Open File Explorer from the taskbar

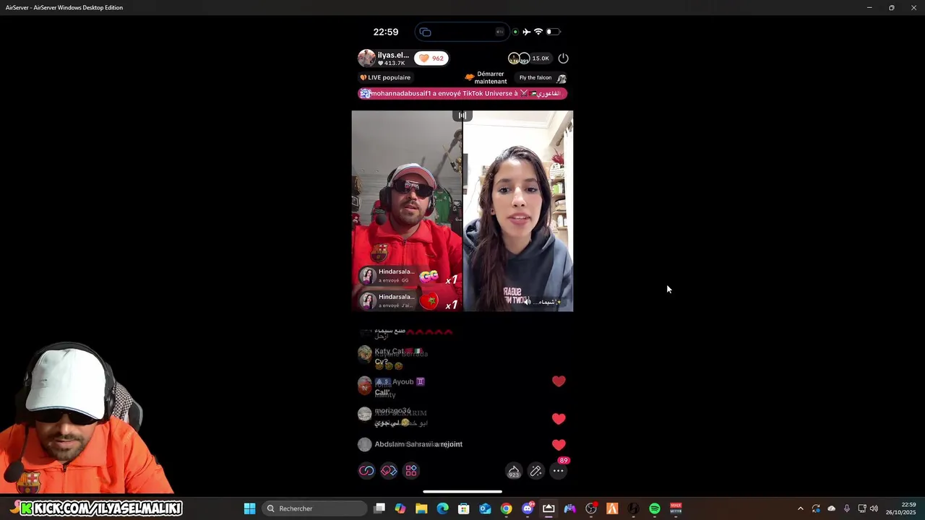point(421,508)
